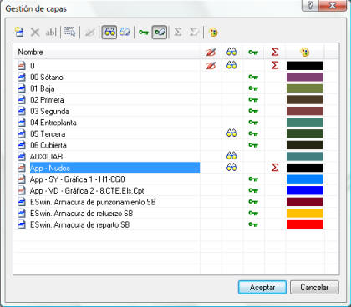The height and width of the screenshot is (307, 351).
Task: Toggle sigma mark on layer 0
Action: (275, 66)
